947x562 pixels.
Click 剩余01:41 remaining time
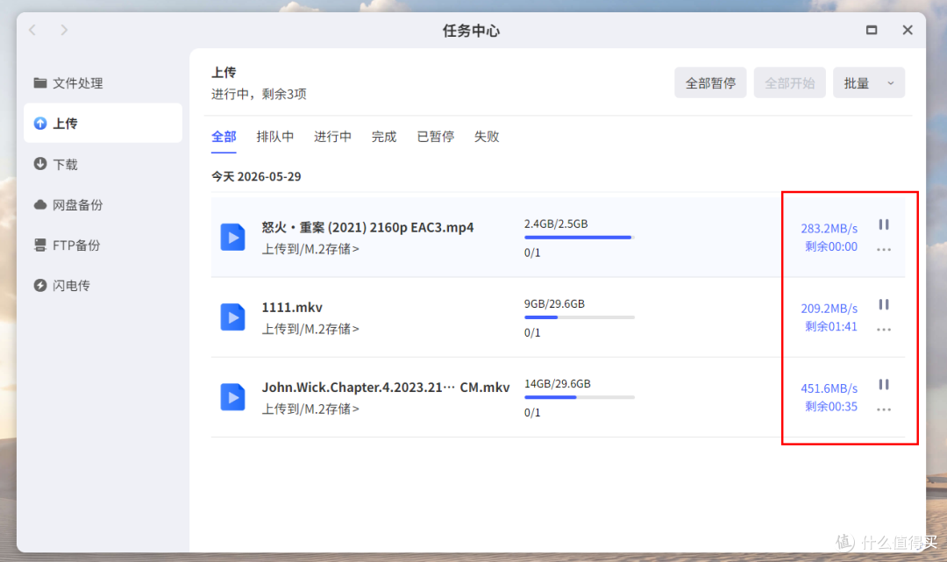(x=831, y=326)
